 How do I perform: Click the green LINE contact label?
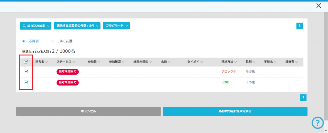coord(225,82)
